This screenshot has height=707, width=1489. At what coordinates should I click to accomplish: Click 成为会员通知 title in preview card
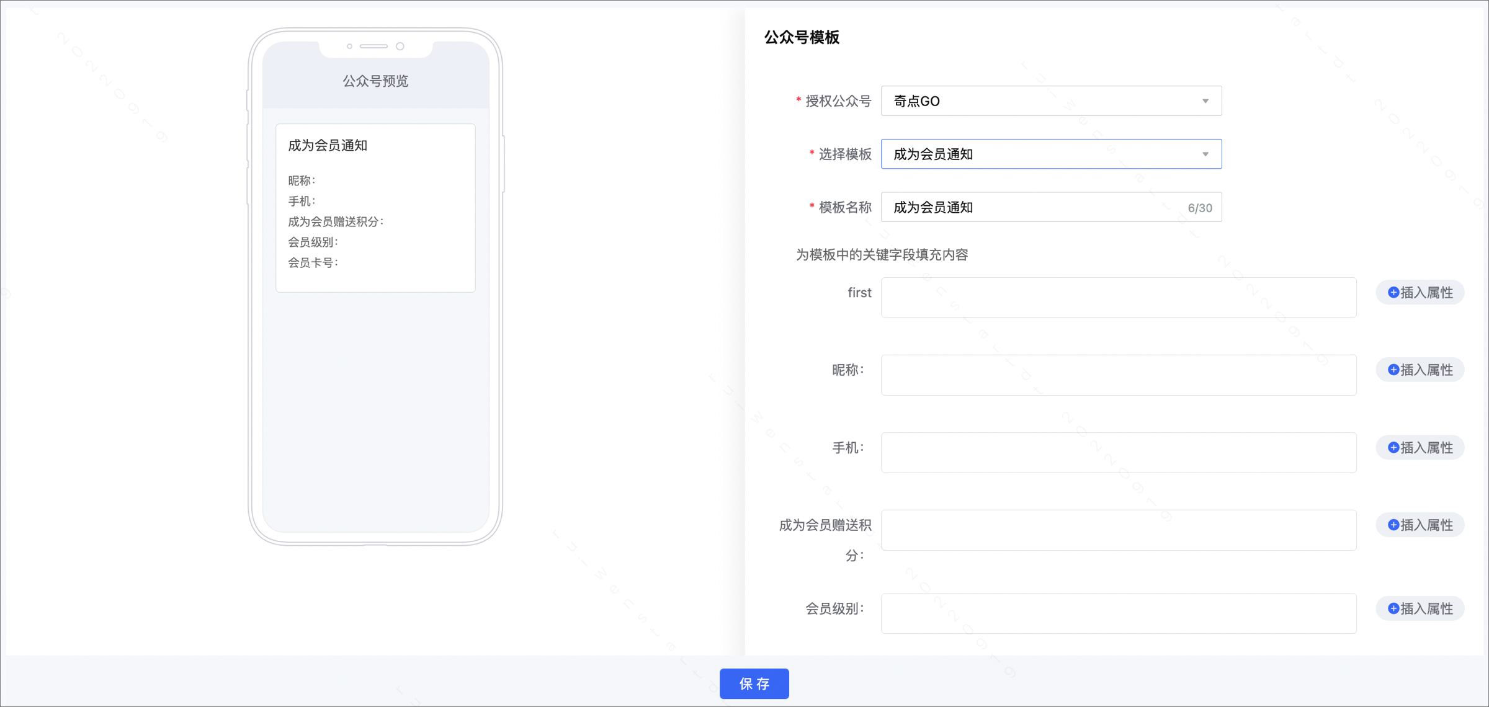pos(328,145)
